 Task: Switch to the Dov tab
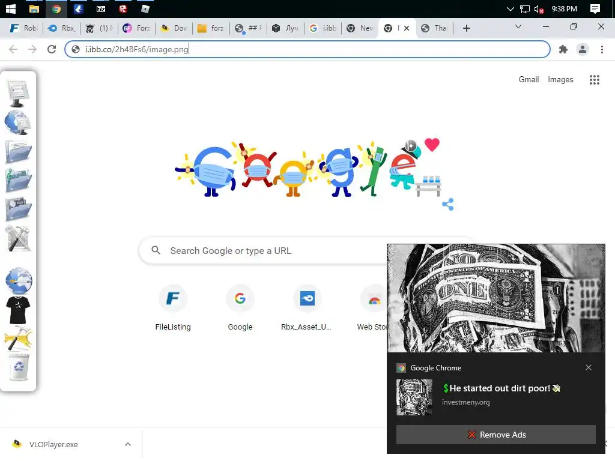pyautogui.click(x=174, y=28)
